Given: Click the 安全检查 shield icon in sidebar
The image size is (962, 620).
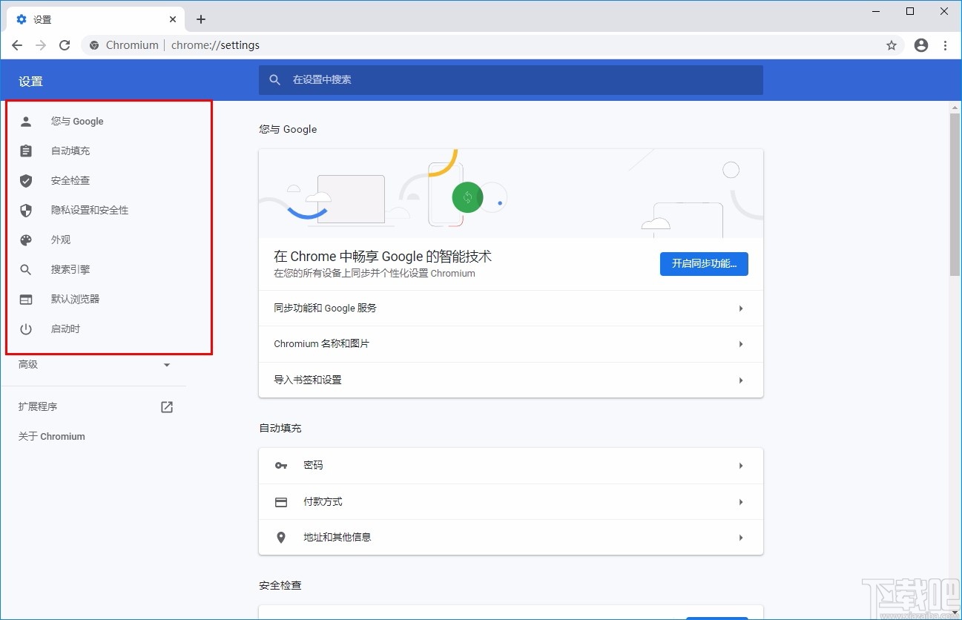Looking at the screenshot, I should pyautogui.click(x=25, y=180).
